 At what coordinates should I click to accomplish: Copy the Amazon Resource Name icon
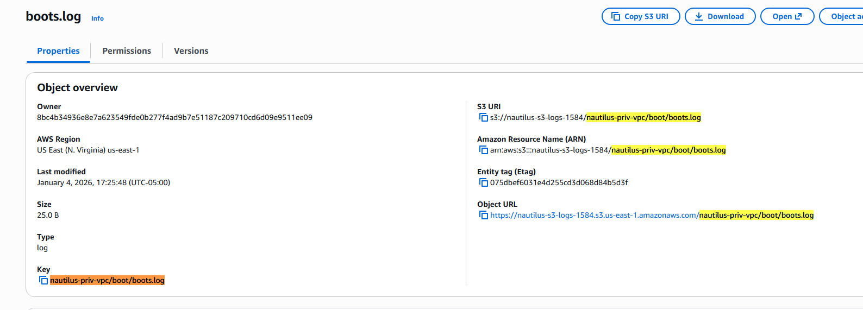click(x=483, y=150)
